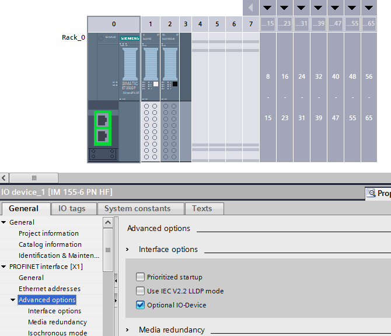Click the collapsed slot group 48-55
Viewport: 391px width, 336px height.
click(352, 97)
